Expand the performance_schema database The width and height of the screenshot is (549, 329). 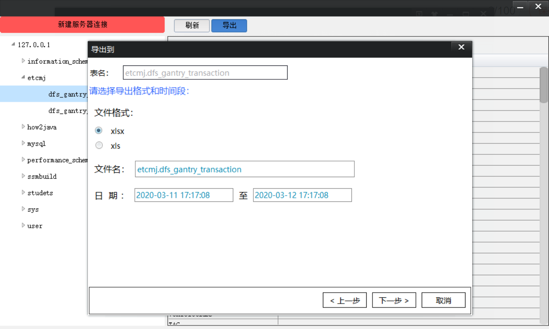point(23,160)
